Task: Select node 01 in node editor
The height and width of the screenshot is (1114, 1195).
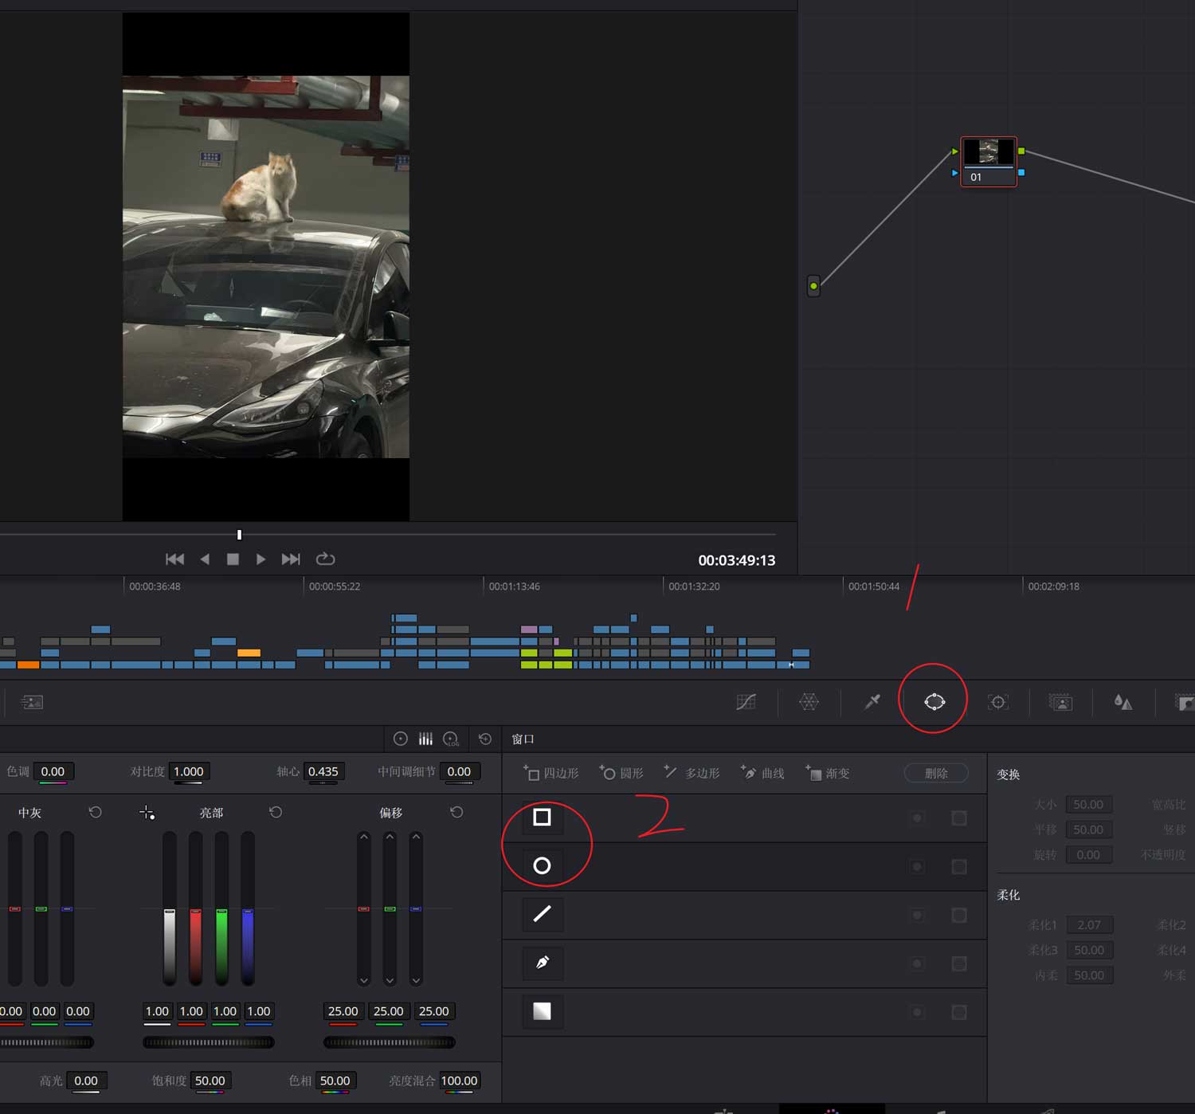Action: click(x=988, y=160)
